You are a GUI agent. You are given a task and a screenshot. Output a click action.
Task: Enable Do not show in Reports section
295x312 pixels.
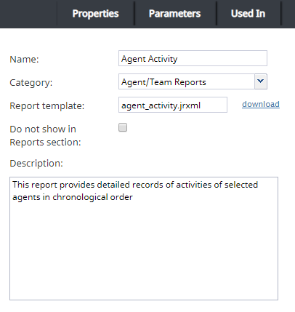[123, 127]
